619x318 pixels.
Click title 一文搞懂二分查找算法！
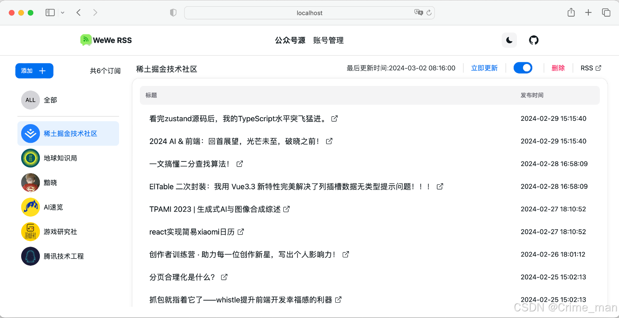(190, 164)
